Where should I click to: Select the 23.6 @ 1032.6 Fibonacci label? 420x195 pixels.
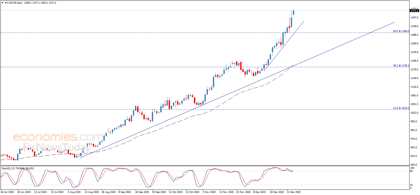(x=401, y=108)
